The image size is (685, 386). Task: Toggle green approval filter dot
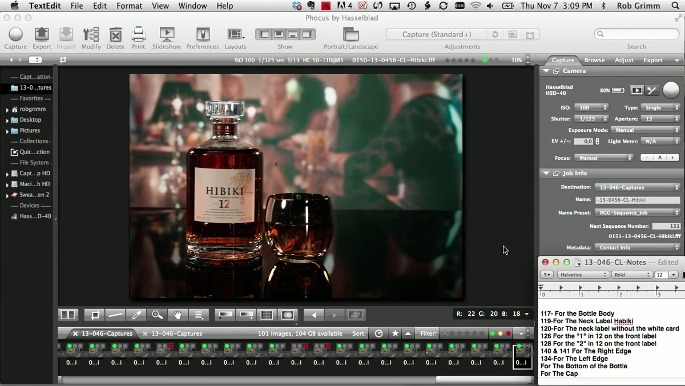(x=492, y=333)
